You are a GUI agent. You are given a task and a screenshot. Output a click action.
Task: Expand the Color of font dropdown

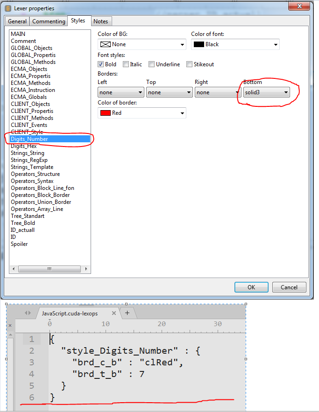[x=235, y=44]
